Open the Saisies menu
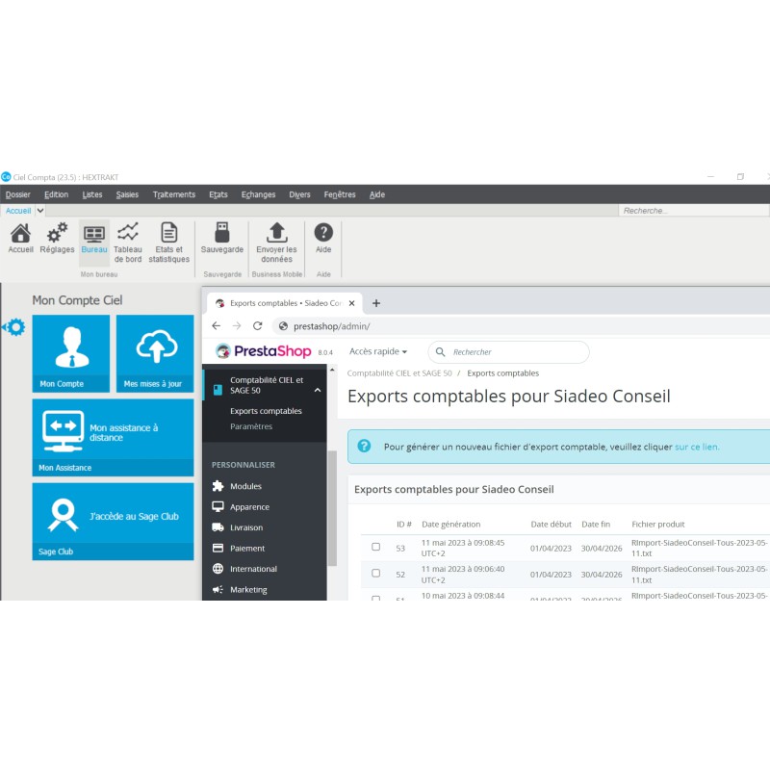 click(x=127, y=194)
